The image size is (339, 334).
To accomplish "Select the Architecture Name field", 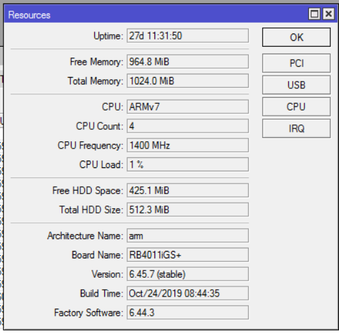I will (188, 236).
